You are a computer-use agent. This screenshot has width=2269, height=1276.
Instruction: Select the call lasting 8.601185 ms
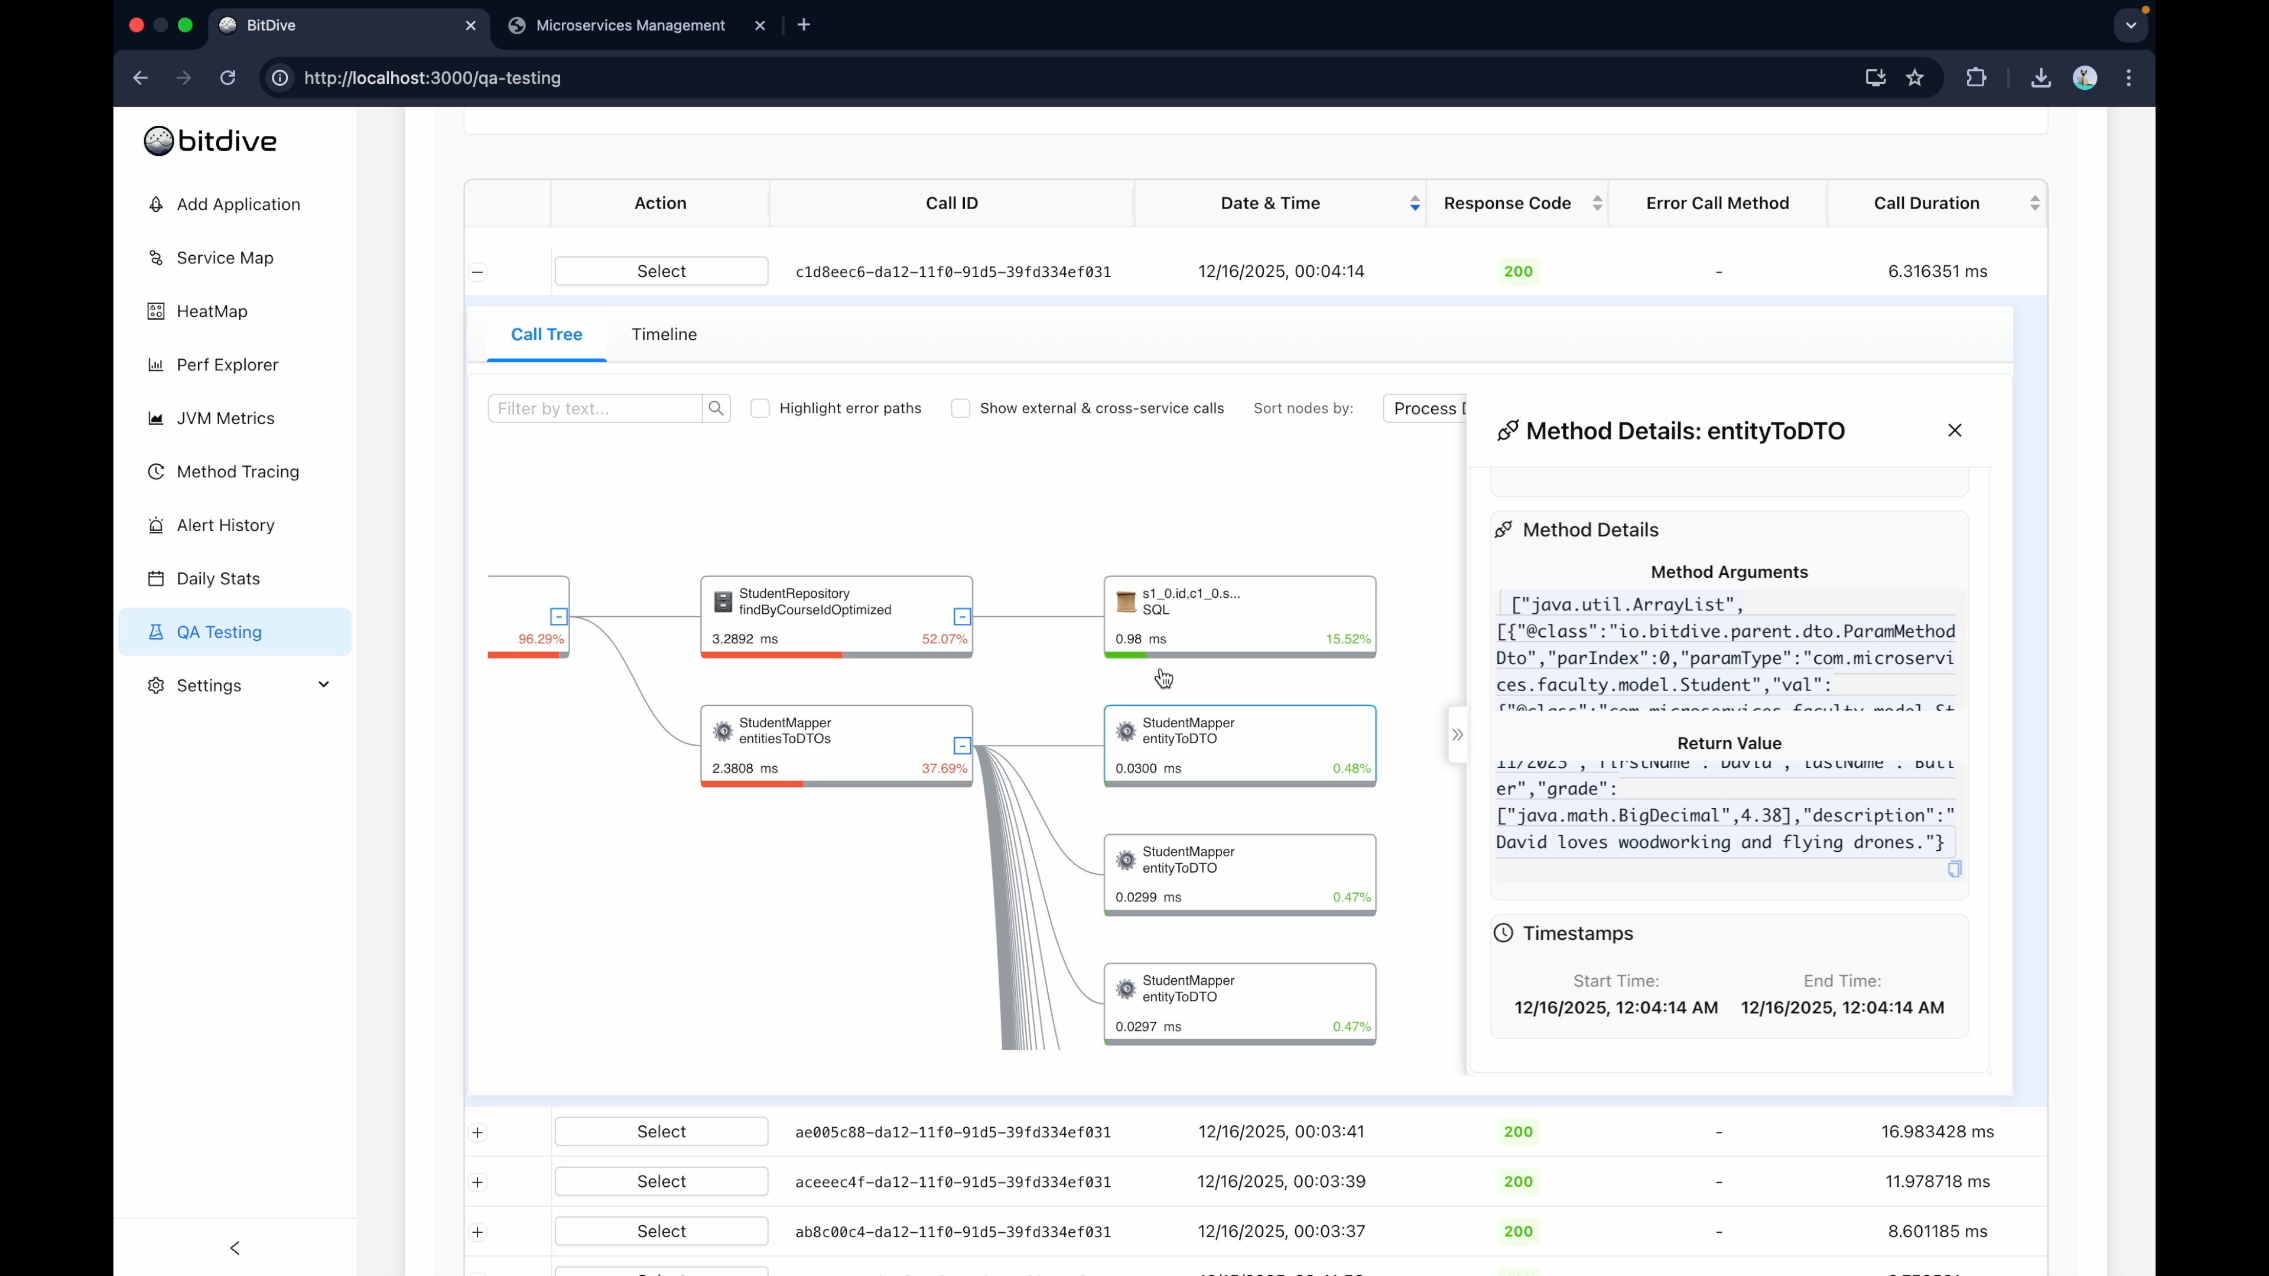pyautogui.click(x=662, y=1230)
